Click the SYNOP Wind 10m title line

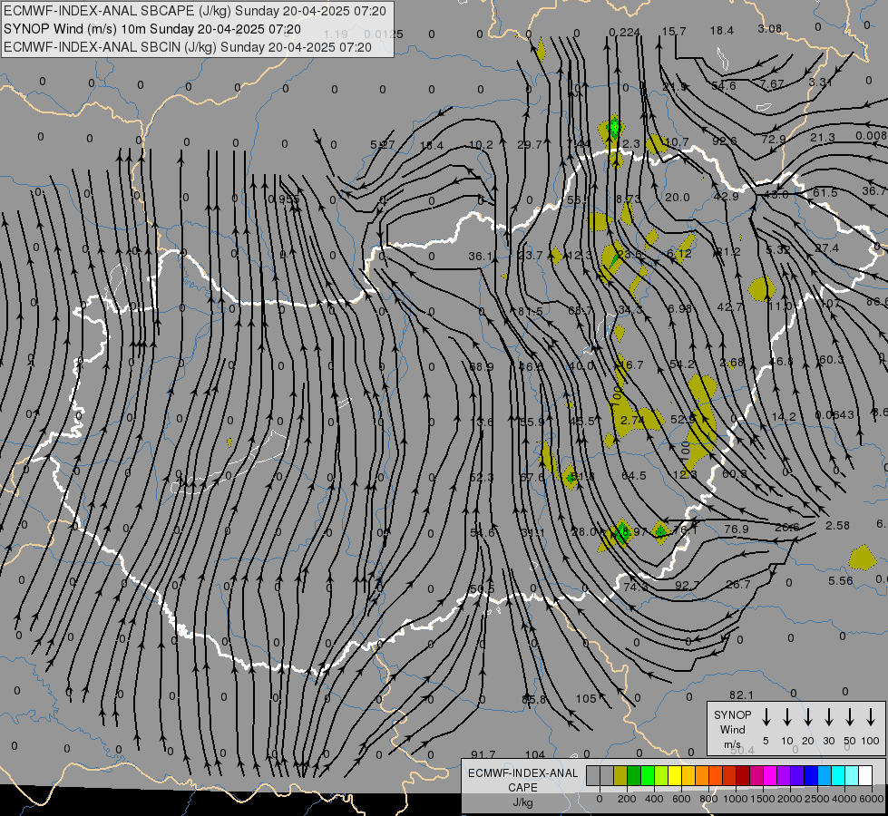tap(152, 29)
